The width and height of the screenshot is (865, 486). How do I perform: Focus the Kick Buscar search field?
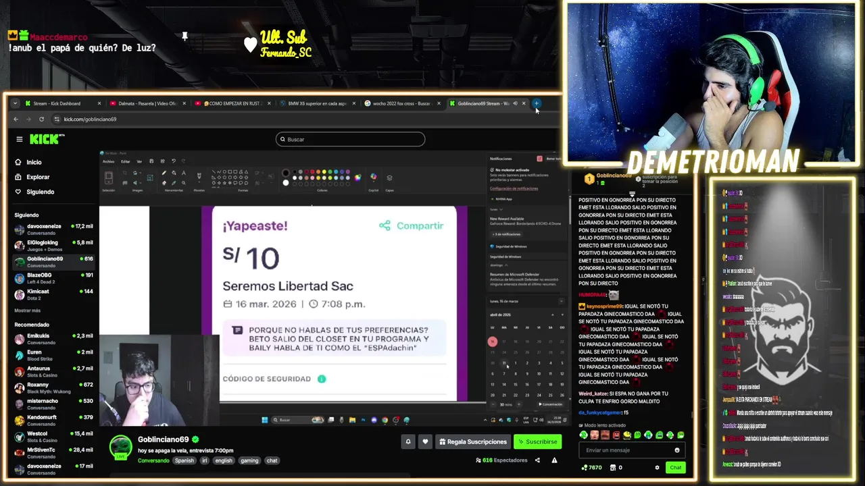point(350,139)
